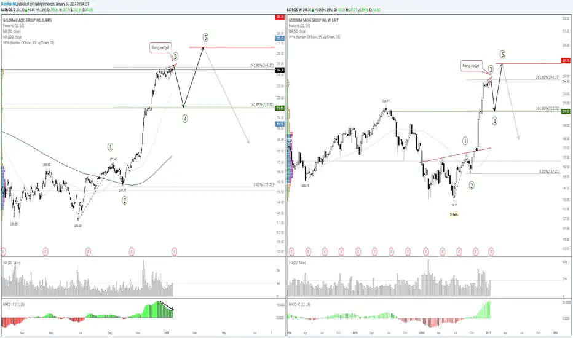Select the Rising wedge callout on daily chart
This screenshot has height=338, width=573.
(160, 48)
